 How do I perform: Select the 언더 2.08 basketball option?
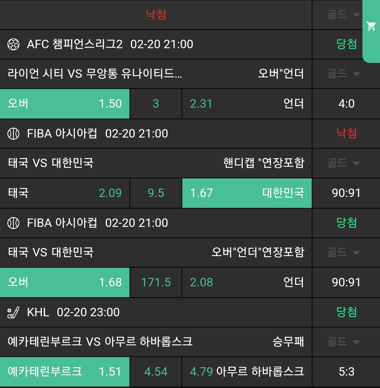247,282
